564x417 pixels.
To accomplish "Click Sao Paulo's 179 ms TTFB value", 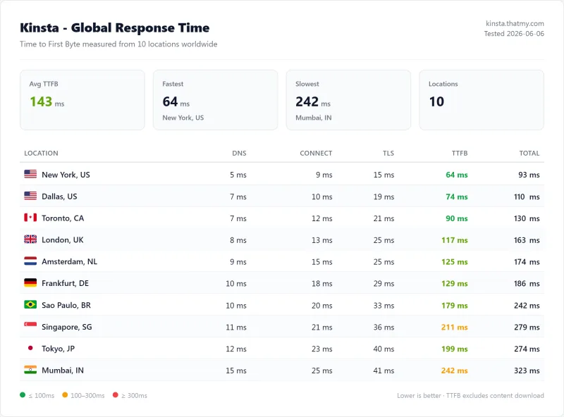I will click(455, 305).
